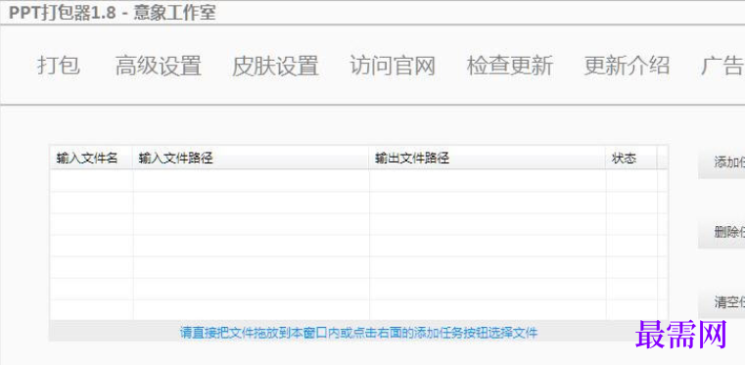Open 更新介绍 tab

click(x=627, y=66)
